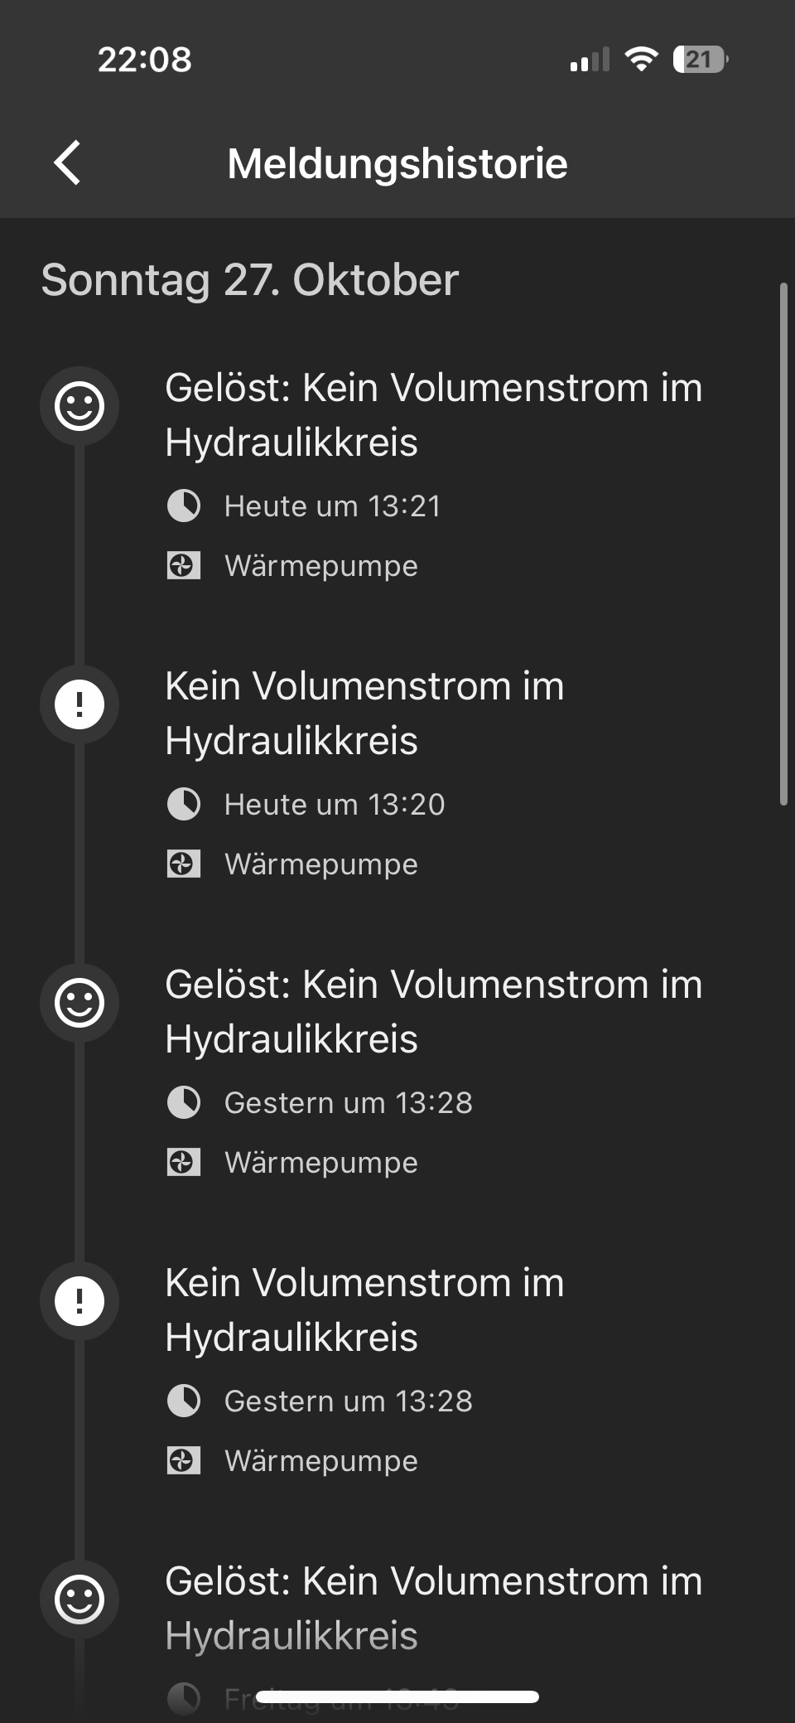The width and height of the screenshot is (795, 1723).
Task: Tap clock icon beside Heute um 13:21
Action: click(x=184, y=506)
